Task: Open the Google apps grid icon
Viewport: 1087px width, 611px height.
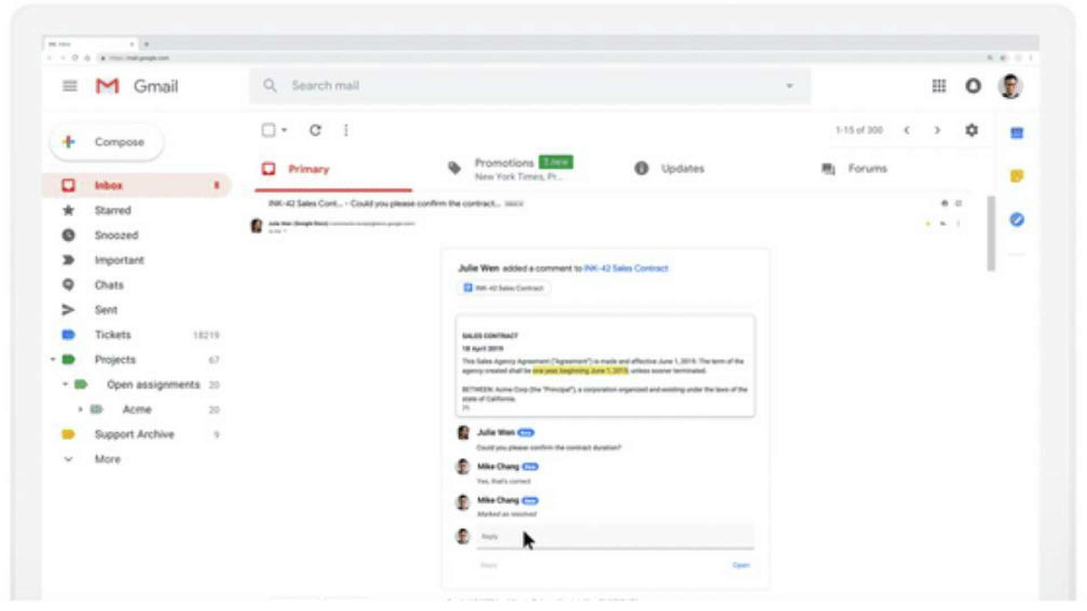Action: (x=939, y=86)
